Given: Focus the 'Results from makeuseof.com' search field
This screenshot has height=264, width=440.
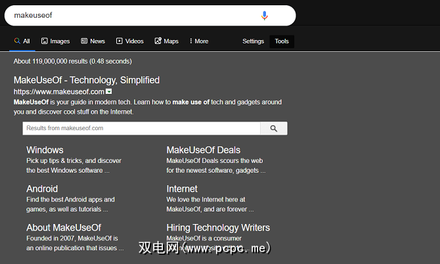Looking at the screenshot, I should pos(141,128).
